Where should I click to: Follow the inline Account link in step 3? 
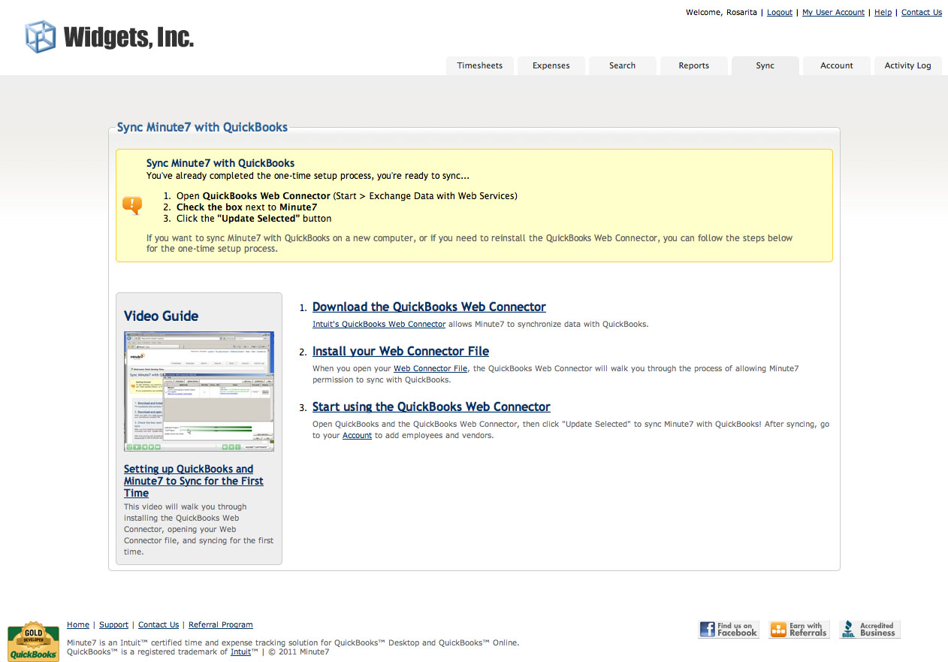click(x=357, y=436)
